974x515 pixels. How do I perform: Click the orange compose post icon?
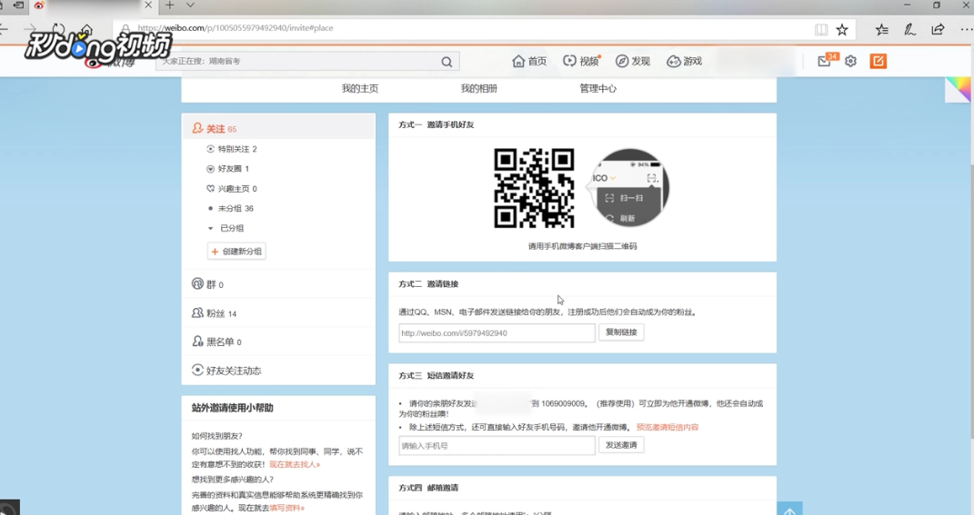(878, 61)
